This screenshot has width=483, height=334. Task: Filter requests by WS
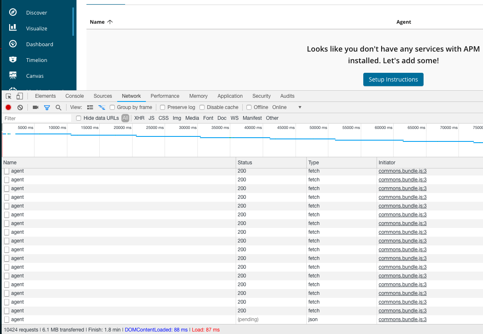tap(234, 118)
